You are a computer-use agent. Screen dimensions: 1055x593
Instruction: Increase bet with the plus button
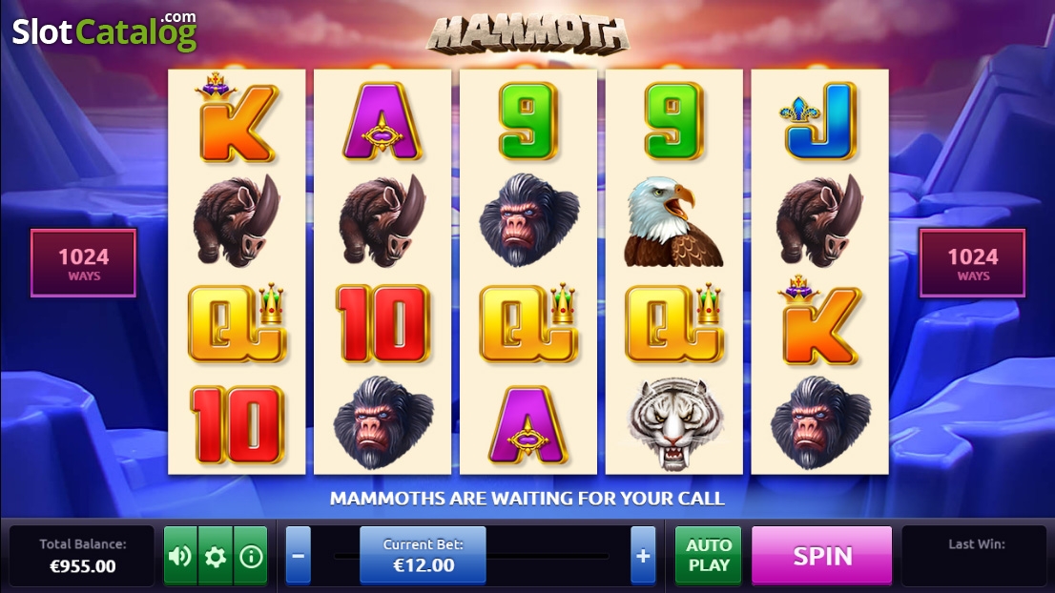[643, 556]
